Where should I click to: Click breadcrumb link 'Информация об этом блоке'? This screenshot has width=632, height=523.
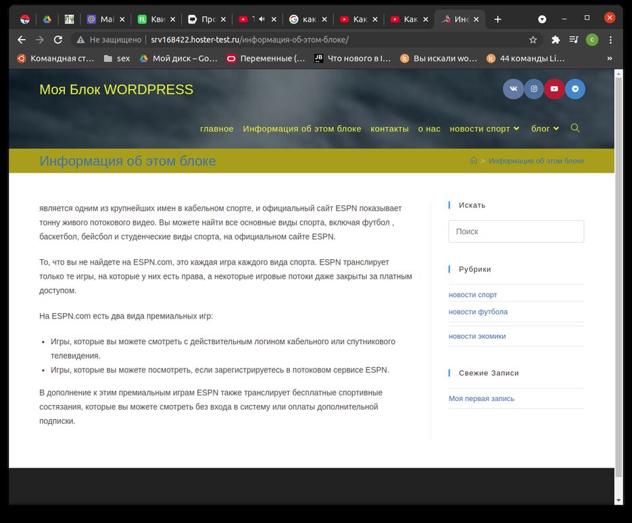tap(536, 161)
